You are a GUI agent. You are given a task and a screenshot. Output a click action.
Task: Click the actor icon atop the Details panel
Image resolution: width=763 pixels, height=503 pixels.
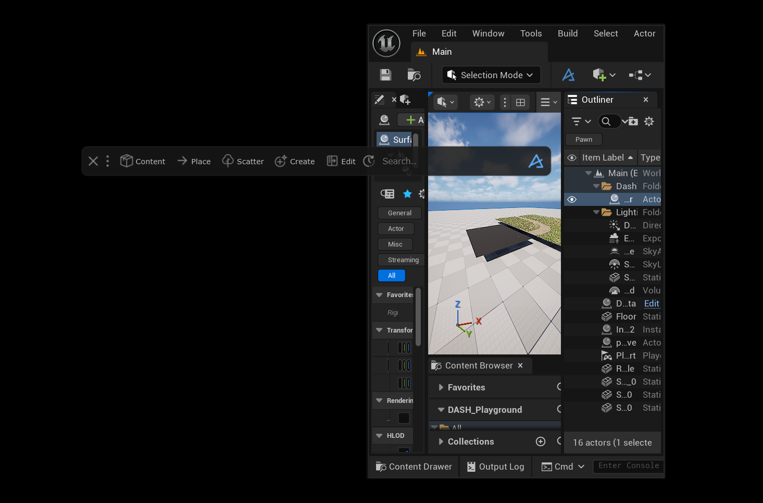pyautogui.click(x=384, y=120)
